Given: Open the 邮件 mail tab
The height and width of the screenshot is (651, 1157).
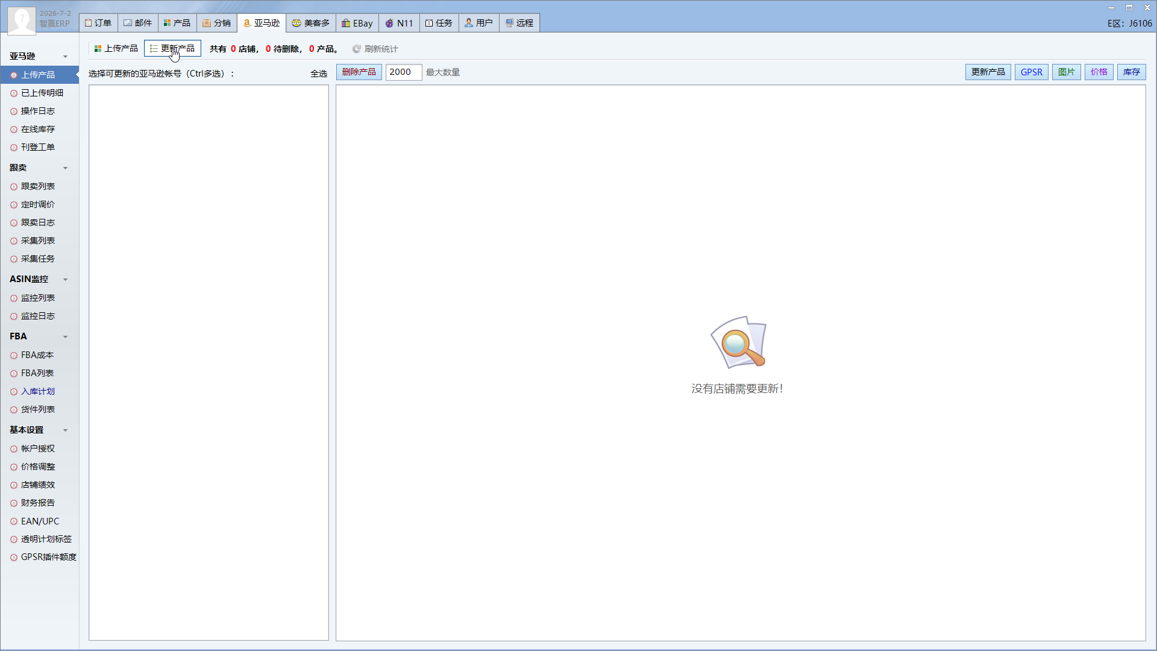Looking at the screenshot, I should [138, 23].
